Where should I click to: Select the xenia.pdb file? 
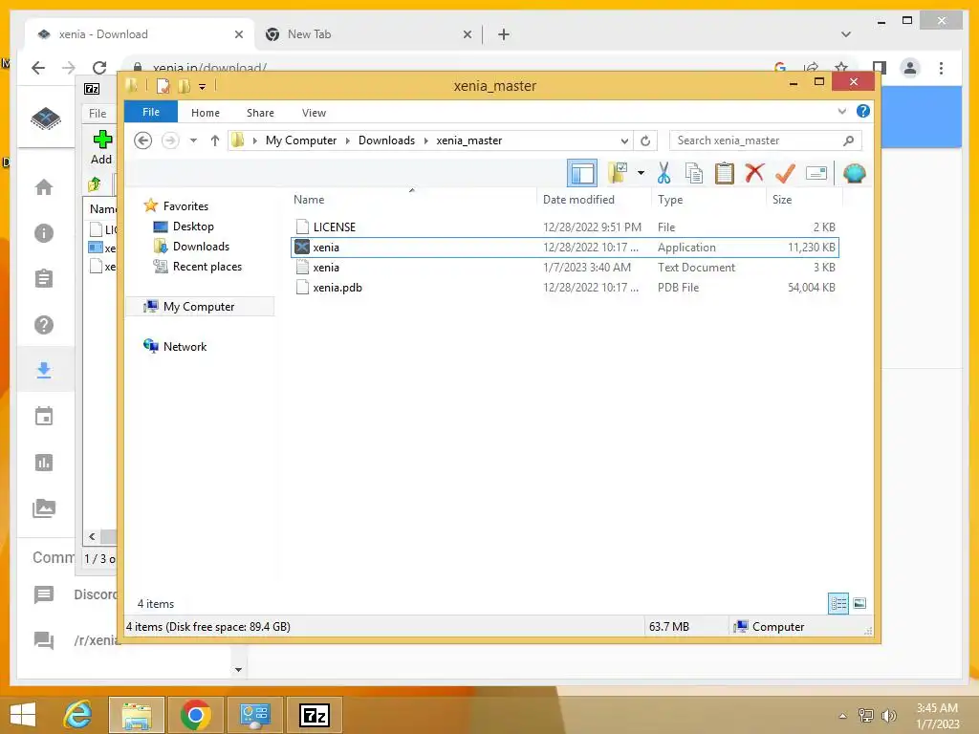pos(564,287)
